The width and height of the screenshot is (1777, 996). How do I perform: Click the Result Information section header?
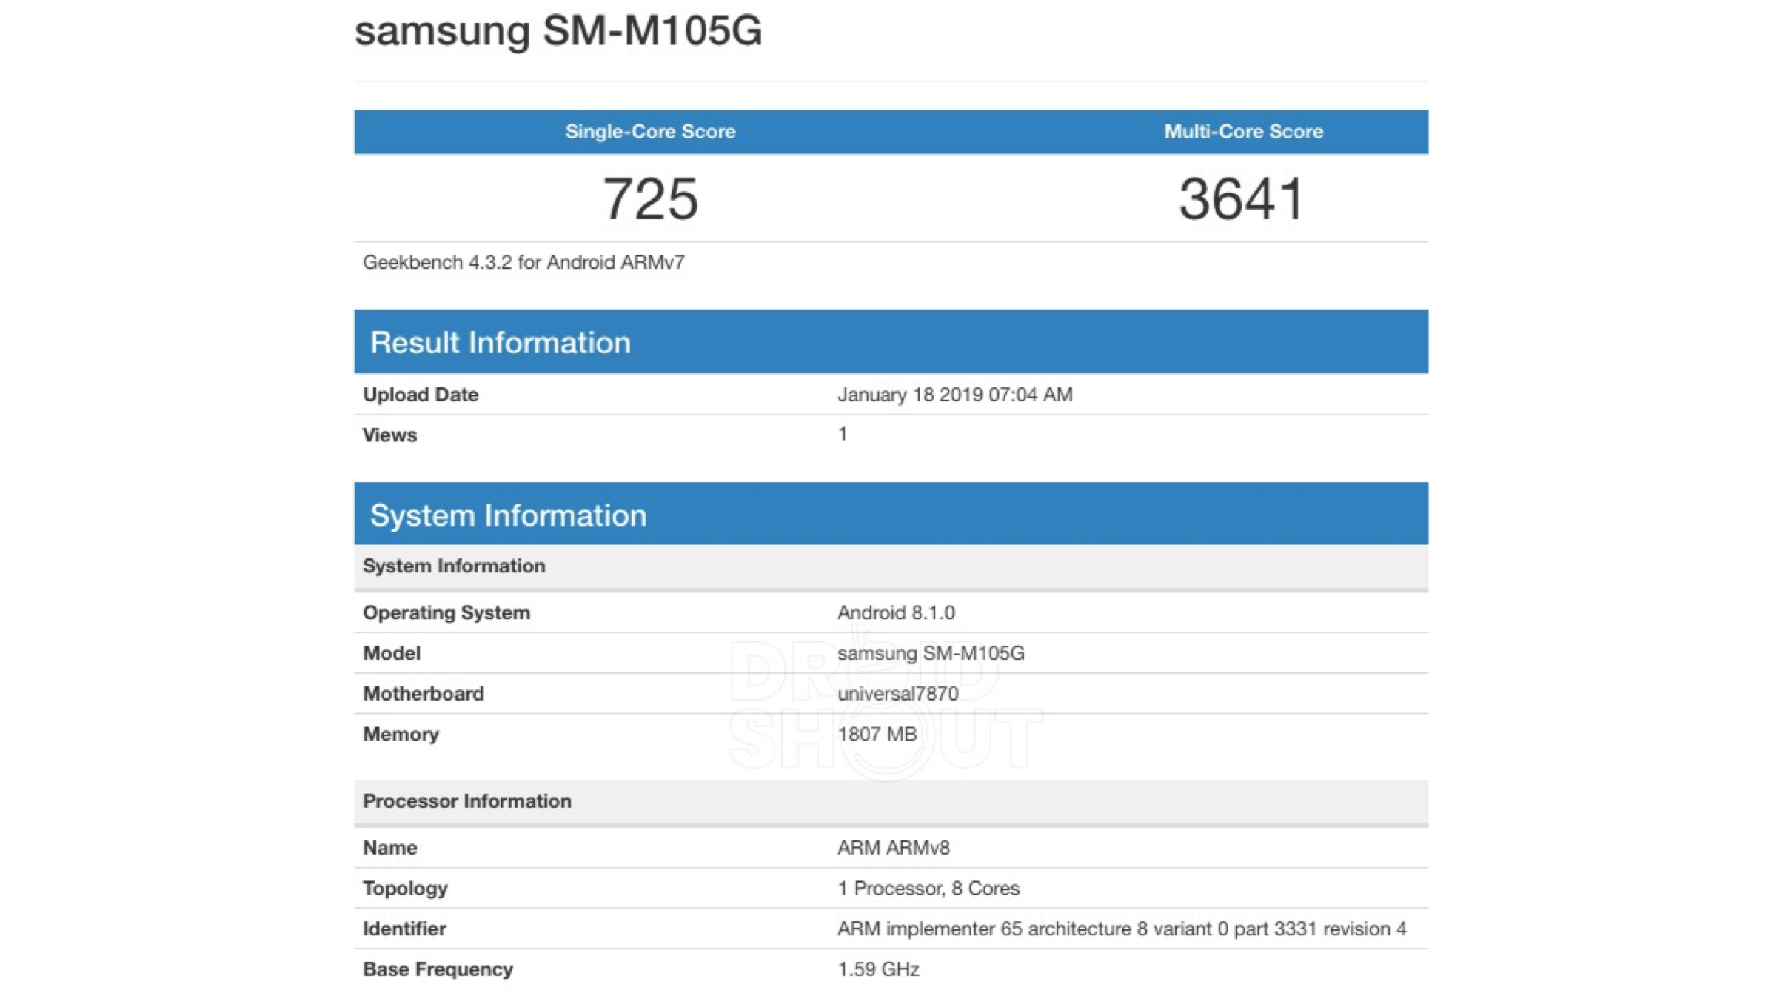pos(500,342)
